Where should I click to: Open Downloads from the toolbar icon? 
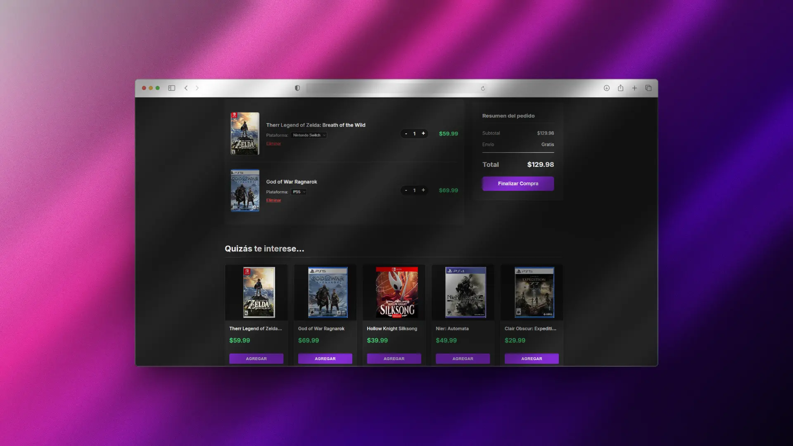tap(606, 88)
